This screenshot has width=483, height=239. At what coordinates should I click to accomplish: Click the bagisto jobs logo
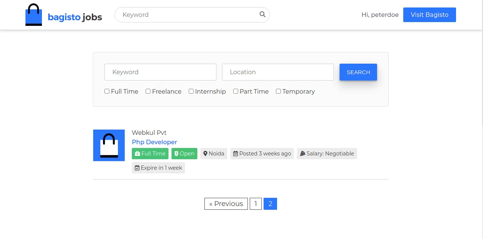click(63, 15)
